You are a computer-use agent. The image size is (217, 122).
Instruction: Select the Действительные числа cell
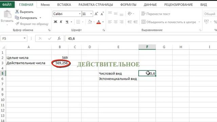[28, 63]
